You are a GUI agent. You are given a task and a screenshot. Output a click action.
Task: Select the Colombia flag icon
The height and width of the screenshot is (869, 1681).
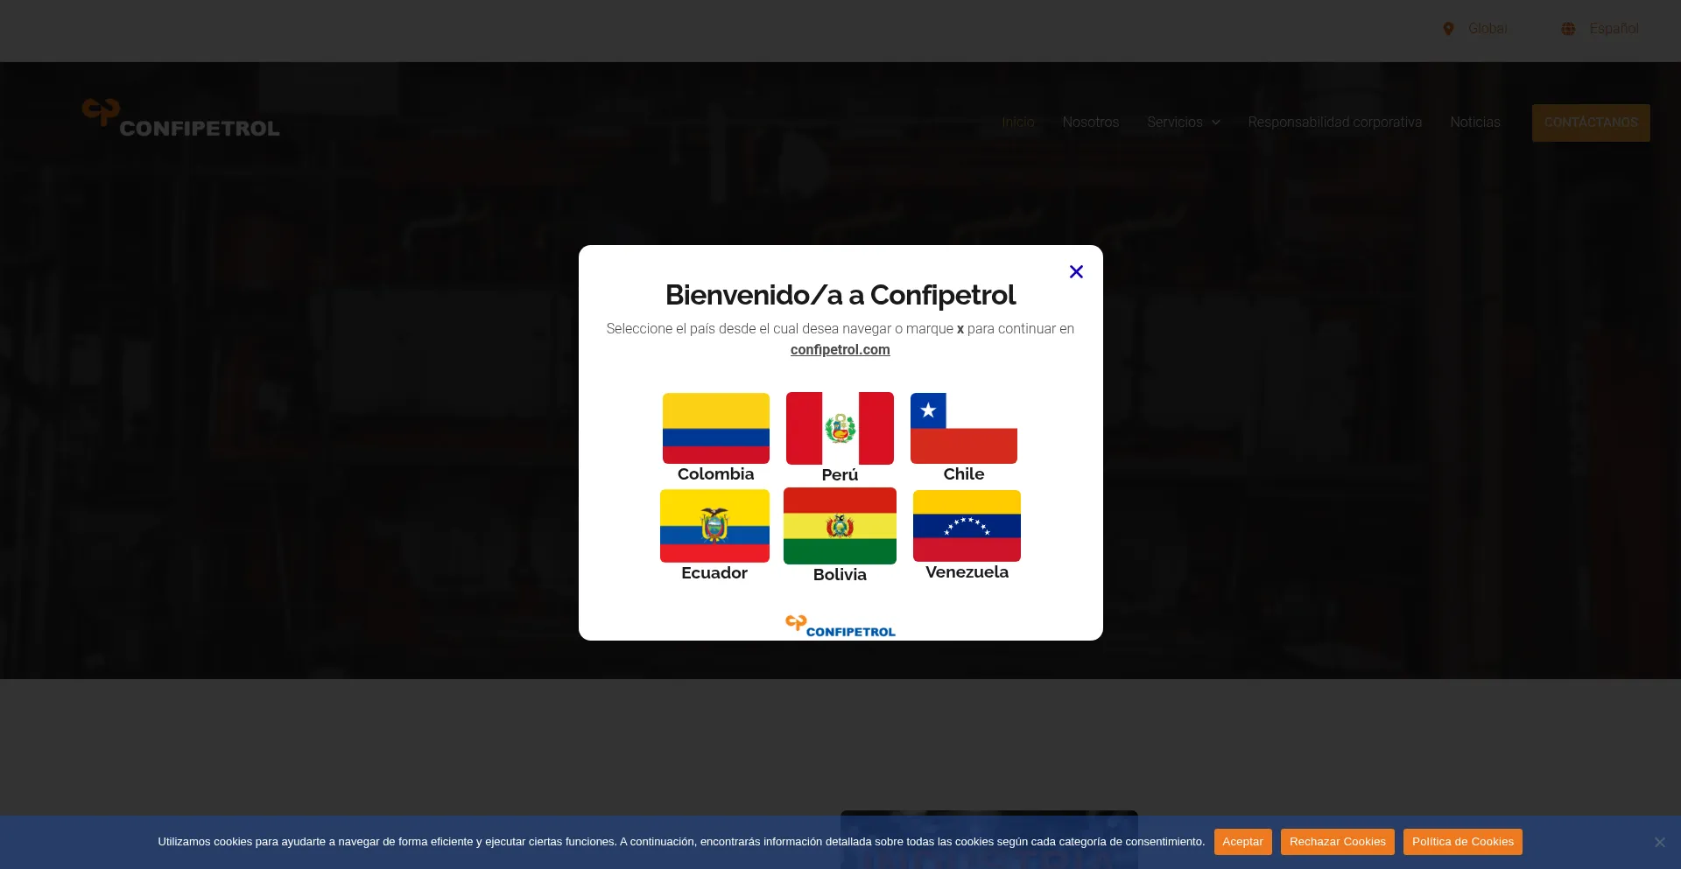pos(715,428)
